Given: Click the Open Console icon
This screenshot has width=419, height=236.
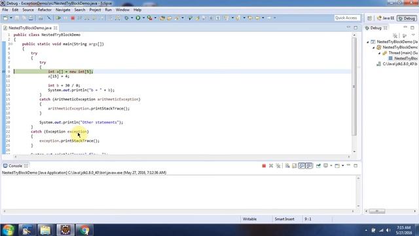Looking at the screenshot, I should click(337, 166).
